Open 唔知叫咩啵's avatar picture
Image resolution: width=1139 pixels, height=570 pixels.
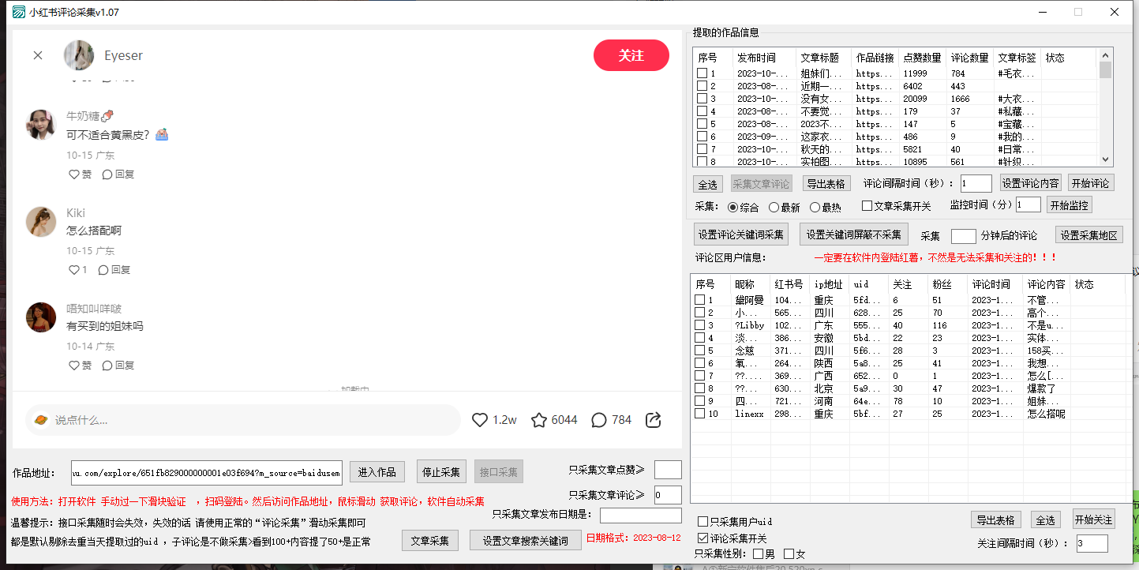(x=41, y=317)
